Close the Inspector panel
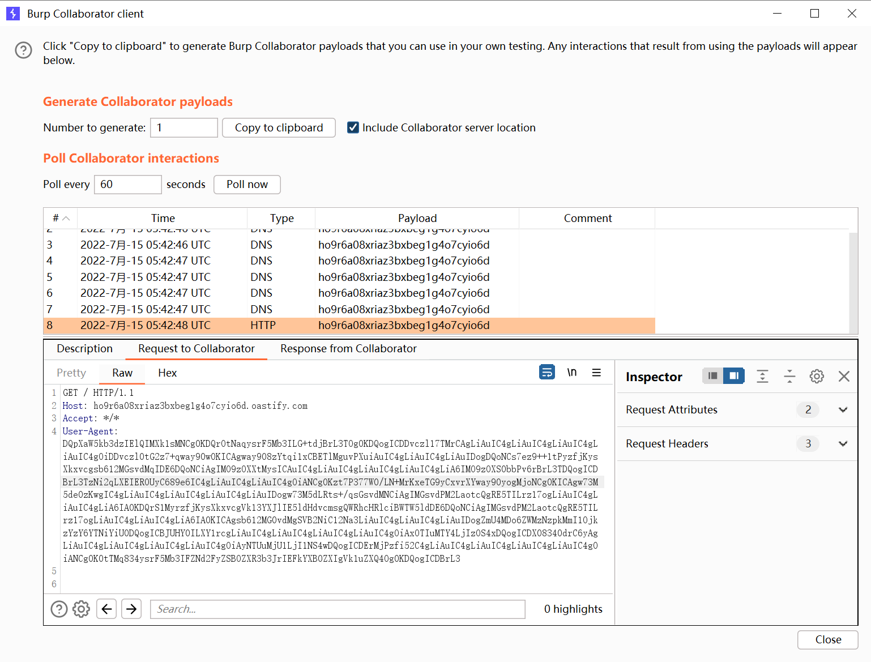The height and width of the screenshot is (662, 871). pyautogui.click(x=844, y=376)
